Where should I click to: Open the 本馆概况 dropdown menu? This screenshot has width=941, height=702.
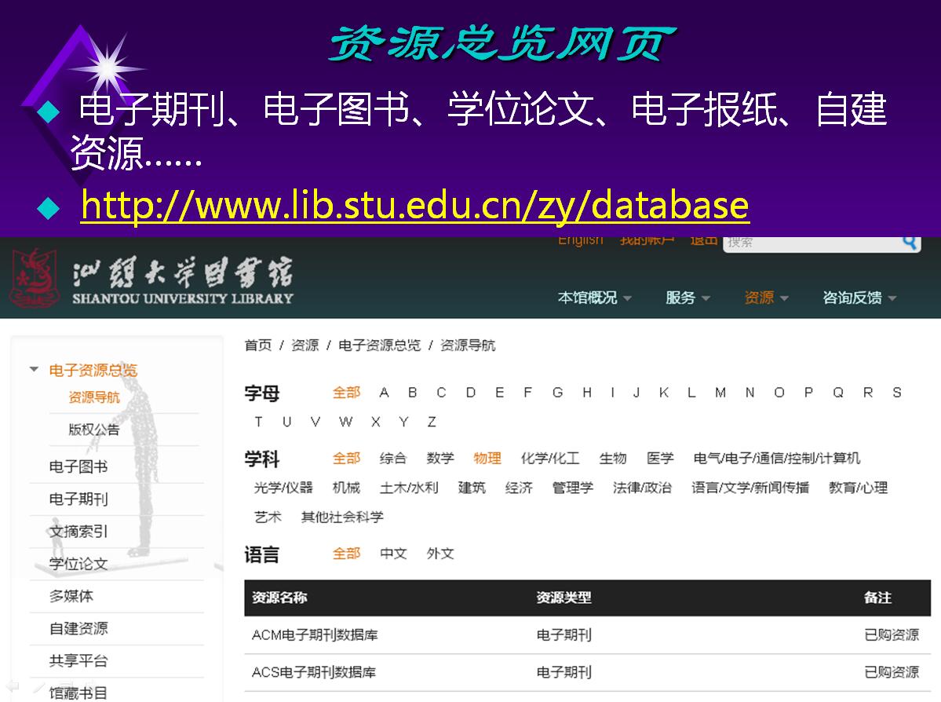tap(594, 298)
